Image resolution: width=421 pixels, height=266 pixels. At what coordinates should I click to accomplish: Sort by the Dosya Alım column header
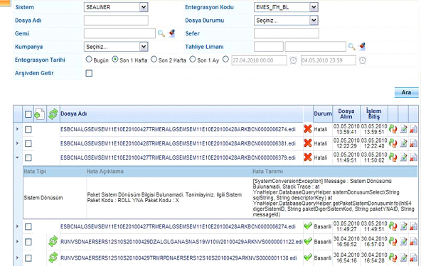346,113
